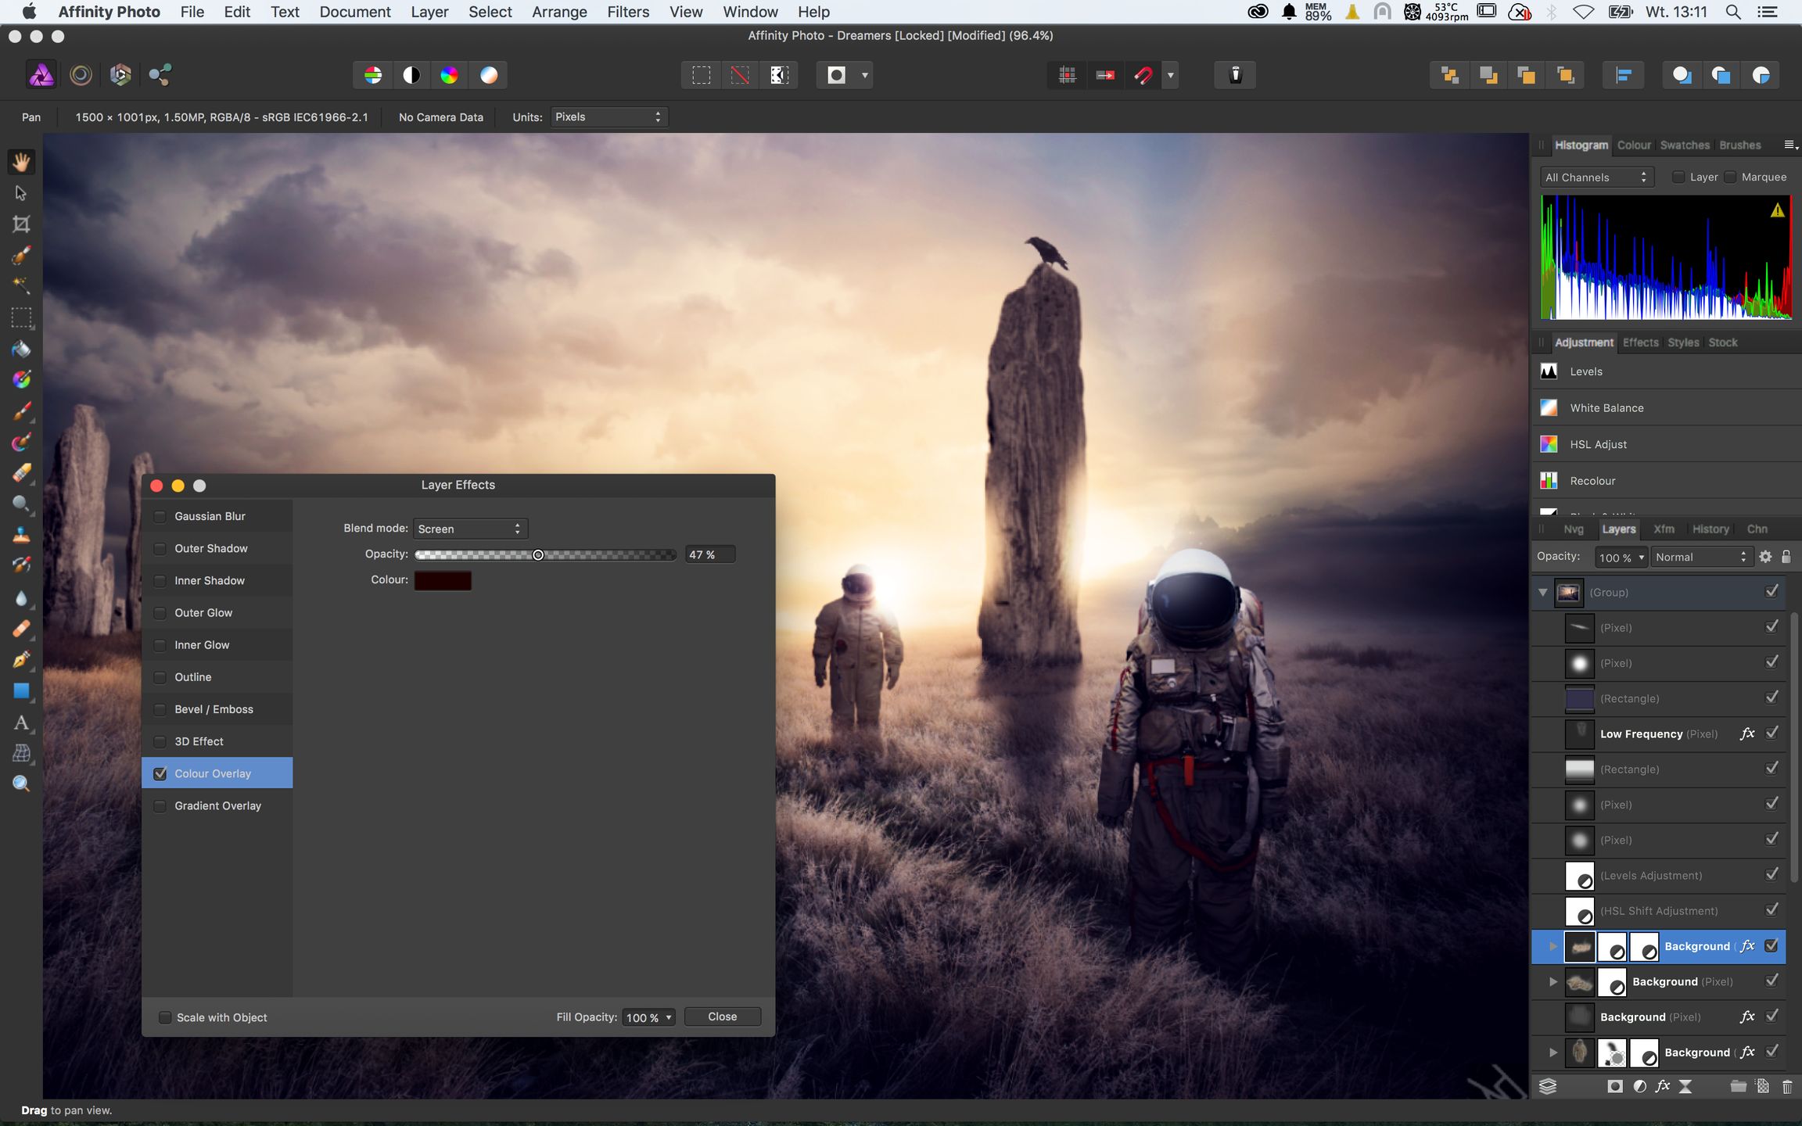Enable the Gaussian Blur effect checkbox
1802x1126 pixels.
160,516
